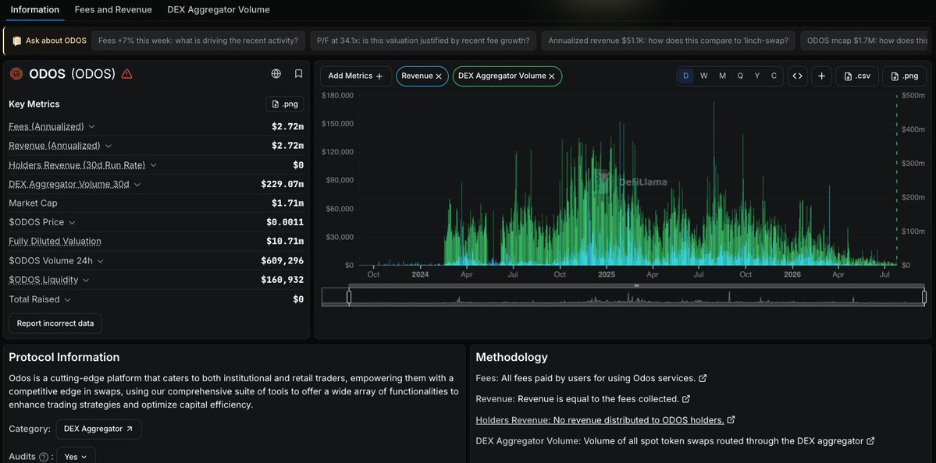Switch to the Fees and Revenue tab

click(x=113, y=9)
